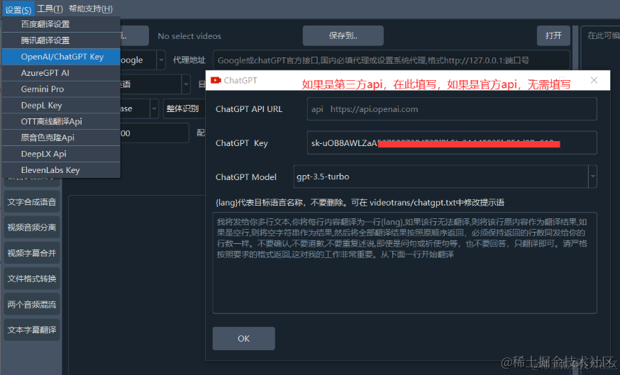Viewport: 620px width, 375px height.
Task: Close the ChatGPT dialog
Action: 594,80
